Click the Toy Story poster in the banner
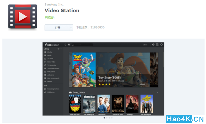This screenshot has width=206, height=124. pyautogui.click(x=84, y=70)
